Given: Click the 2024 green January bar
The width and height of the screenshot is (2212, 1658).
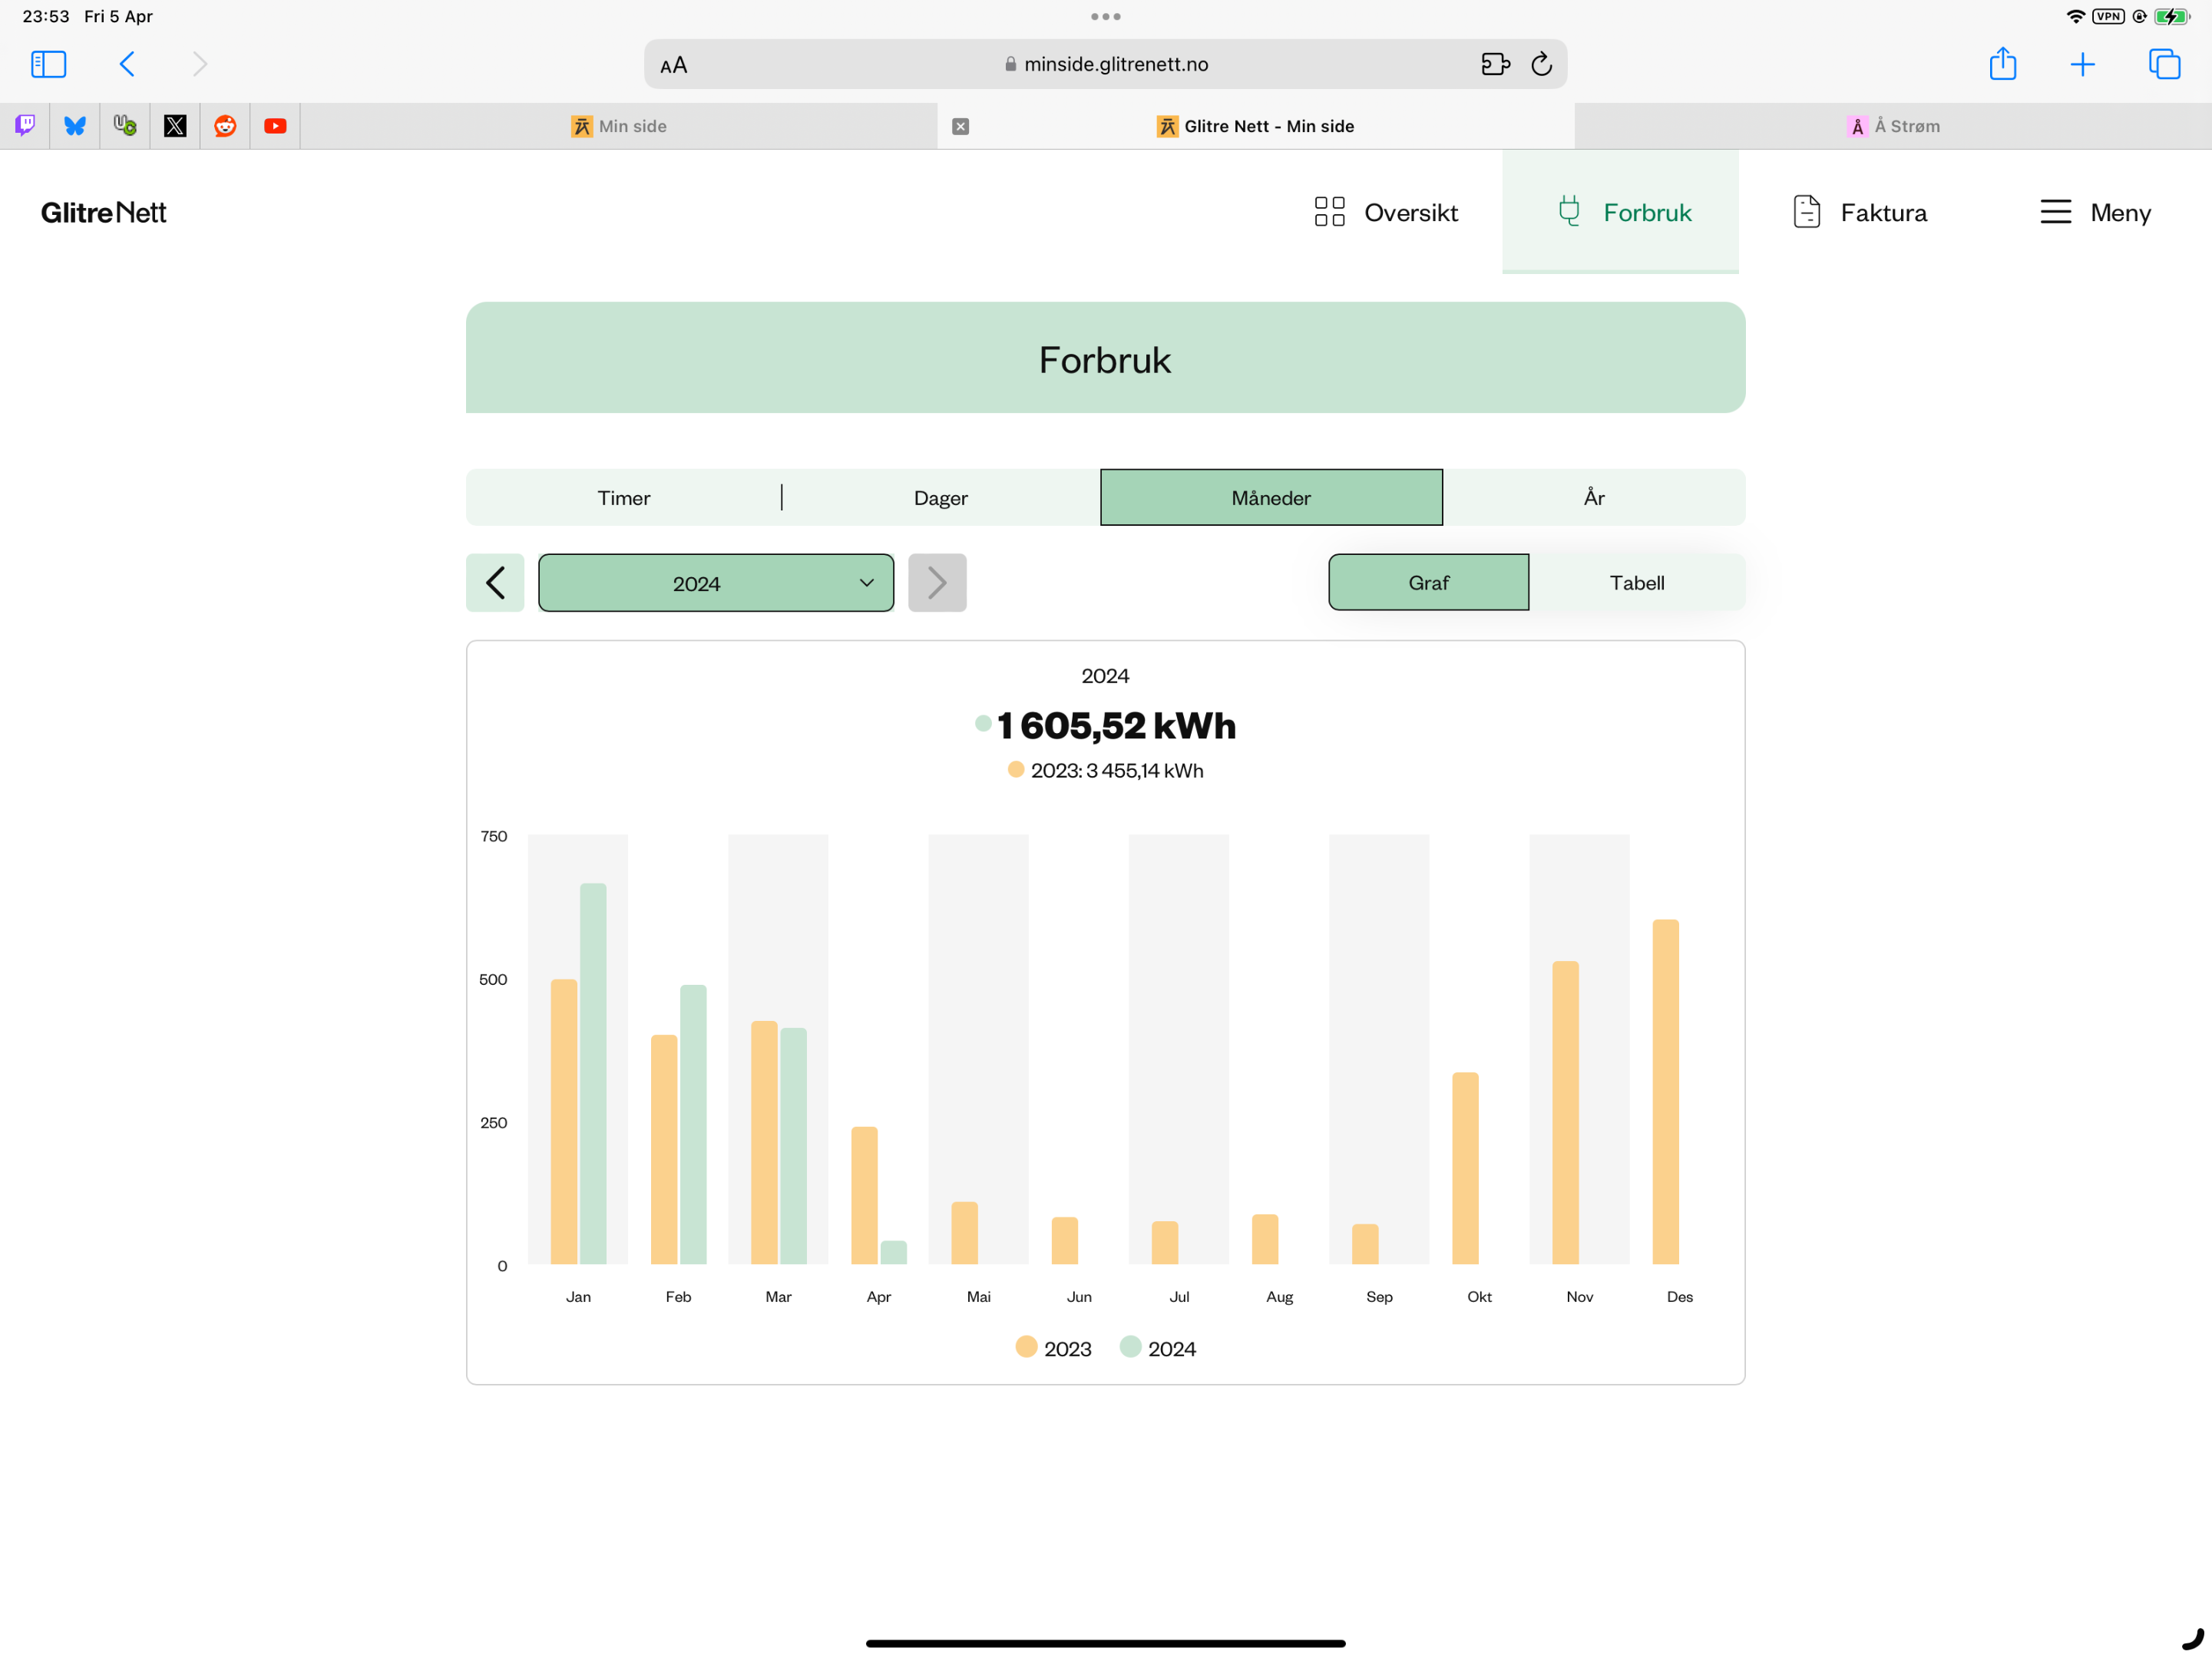Looking at the screenshot, I should 593,1074.
